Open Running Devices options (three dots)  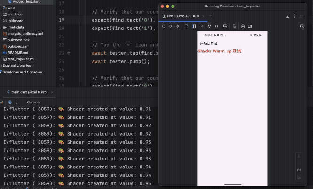point(294,16)
